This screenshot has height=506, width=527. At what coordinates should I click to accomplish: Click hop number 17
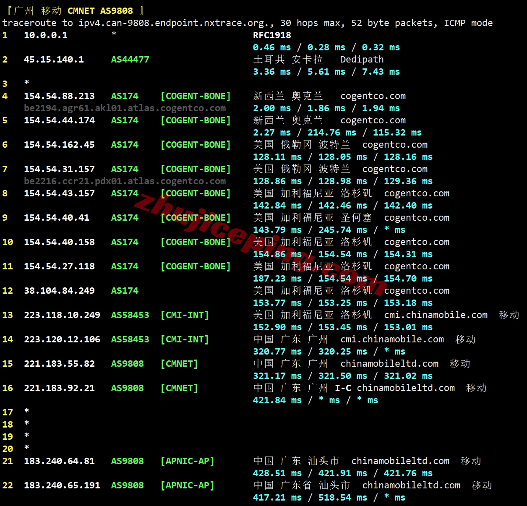click(8, 412)
